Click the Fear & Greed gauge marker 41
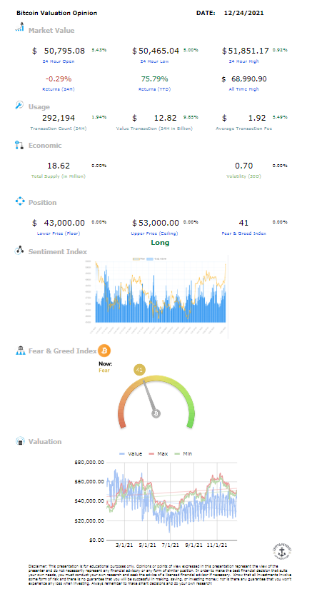The width and height of the screenshot is (327, 604). pyautogui.click(x=139, y=370)
